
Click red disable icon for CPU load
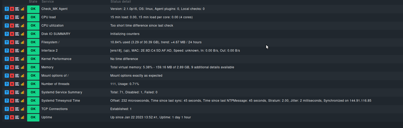click(x=12, y=17)
